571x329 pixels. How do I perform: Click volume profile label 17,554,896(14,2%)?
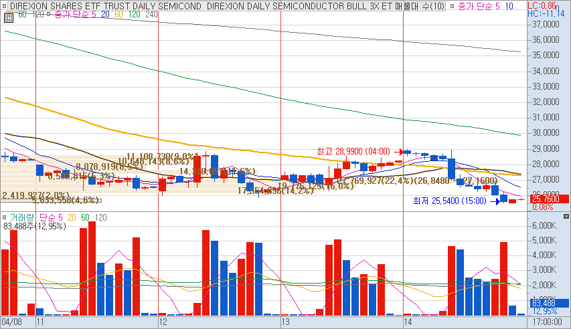pyautogui.click(x=276, y=191)
